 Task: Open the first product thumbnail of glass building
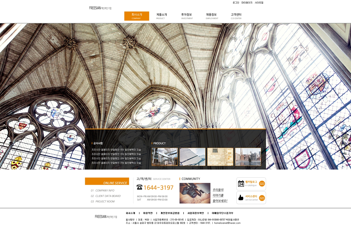(164, 157)
